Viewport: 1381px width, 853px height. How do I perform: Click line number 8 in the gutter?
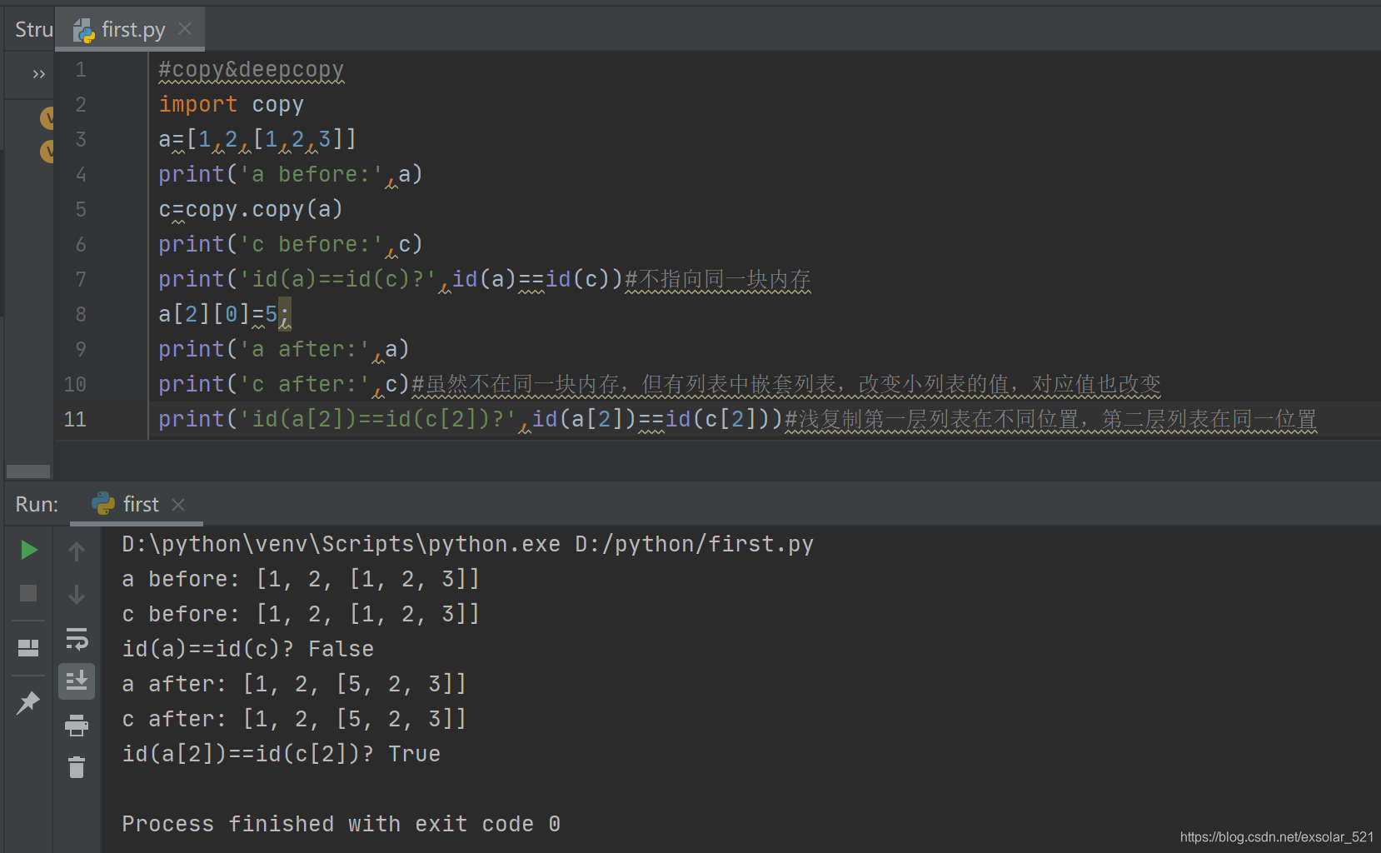[81, 314]
